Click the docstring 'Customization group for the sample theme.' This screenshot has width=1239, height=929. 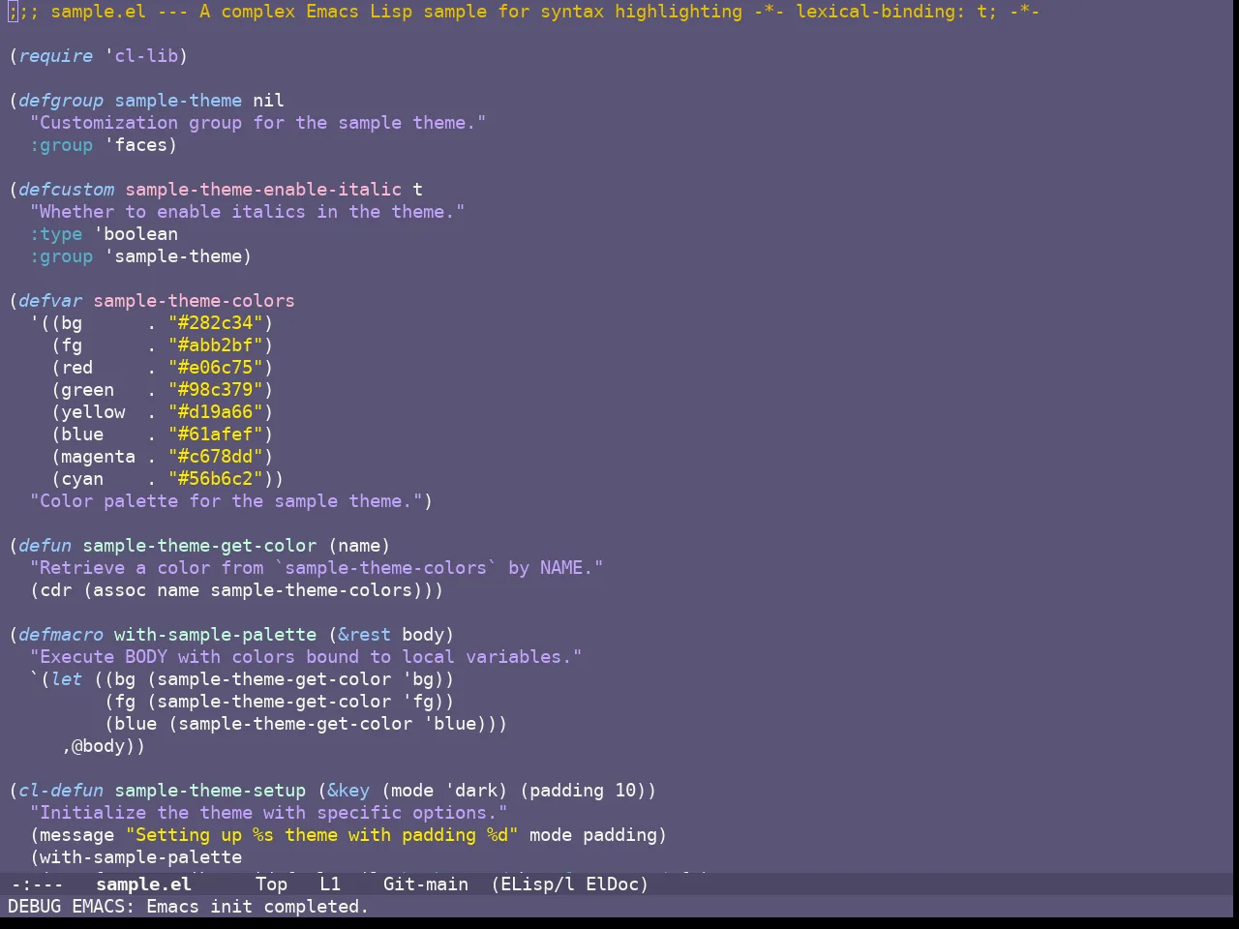[257, 123]
